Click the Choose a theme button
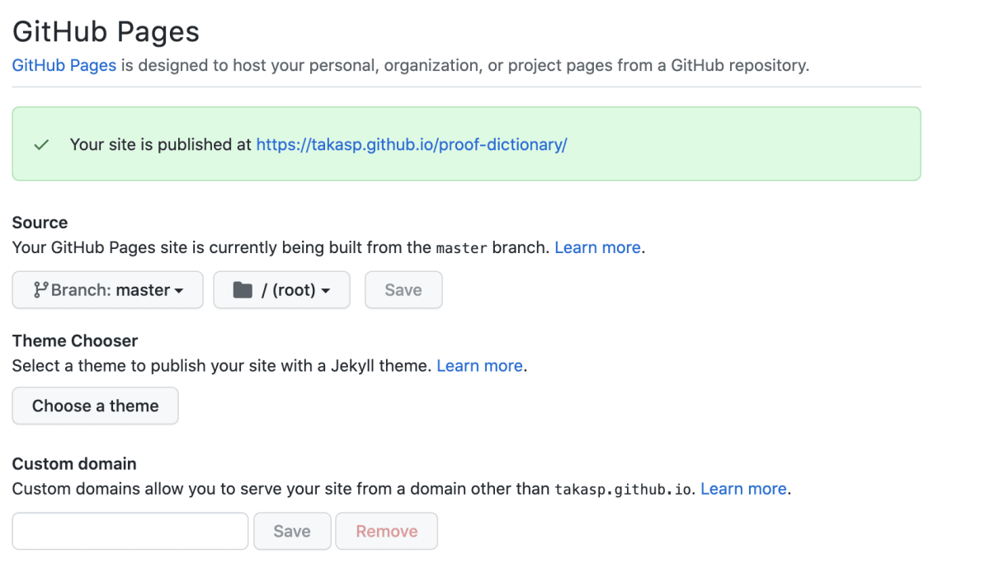The width and height of the screenshot is (990, 563). (95, 406)
